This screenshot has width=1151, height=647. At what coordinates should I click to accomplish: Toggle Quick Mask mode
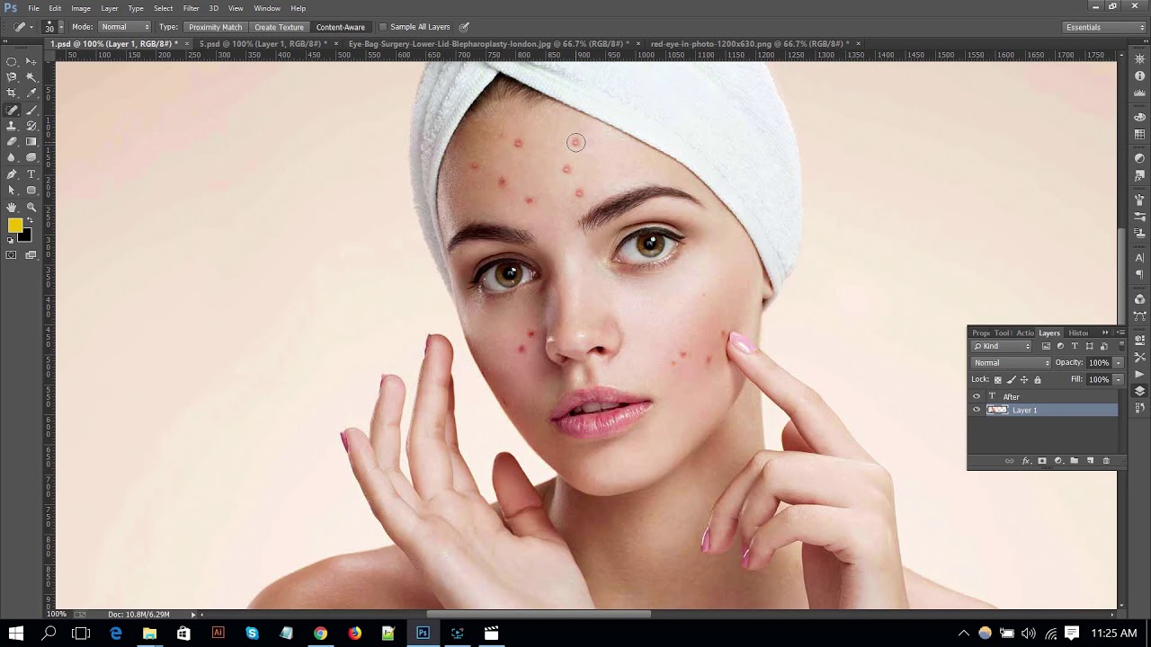[12, 255]
